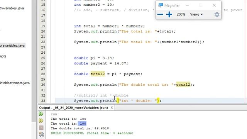
Task: Click println statement on line 22
Action: 139,42
